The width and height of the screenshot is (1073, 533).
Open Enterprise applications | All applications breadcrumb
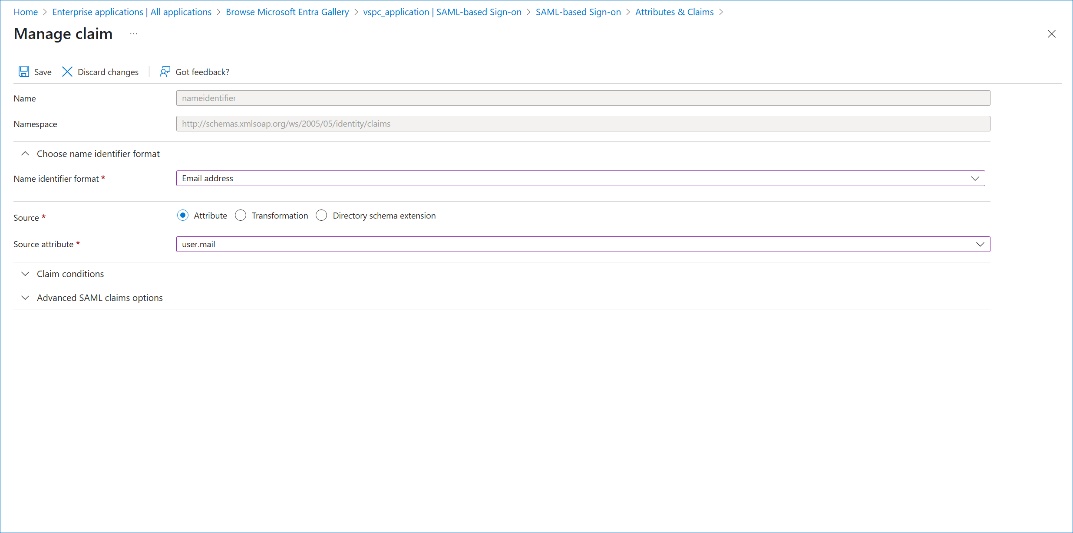pyautogui.click(x=132, y=12)
